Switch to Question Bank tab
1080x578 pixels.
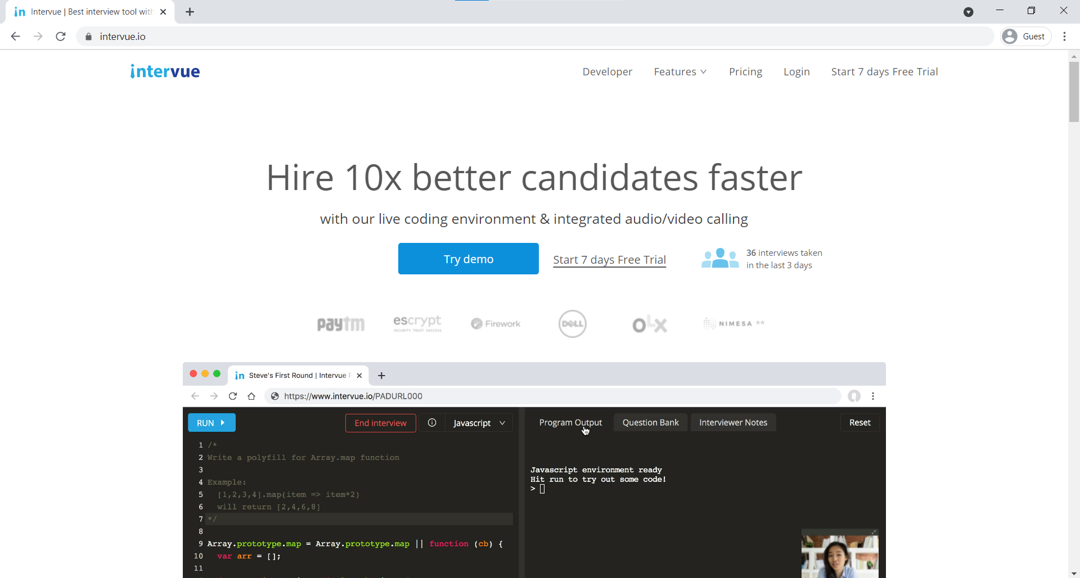[650, 422]
